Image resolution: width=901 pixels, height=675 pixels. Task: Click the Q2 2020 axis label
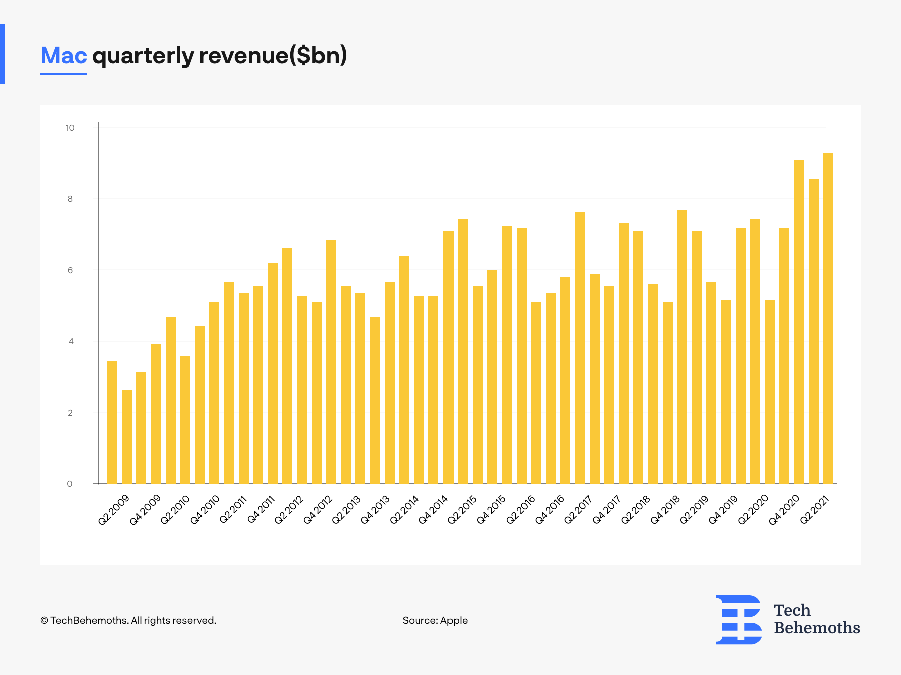[x=753, y=510]
